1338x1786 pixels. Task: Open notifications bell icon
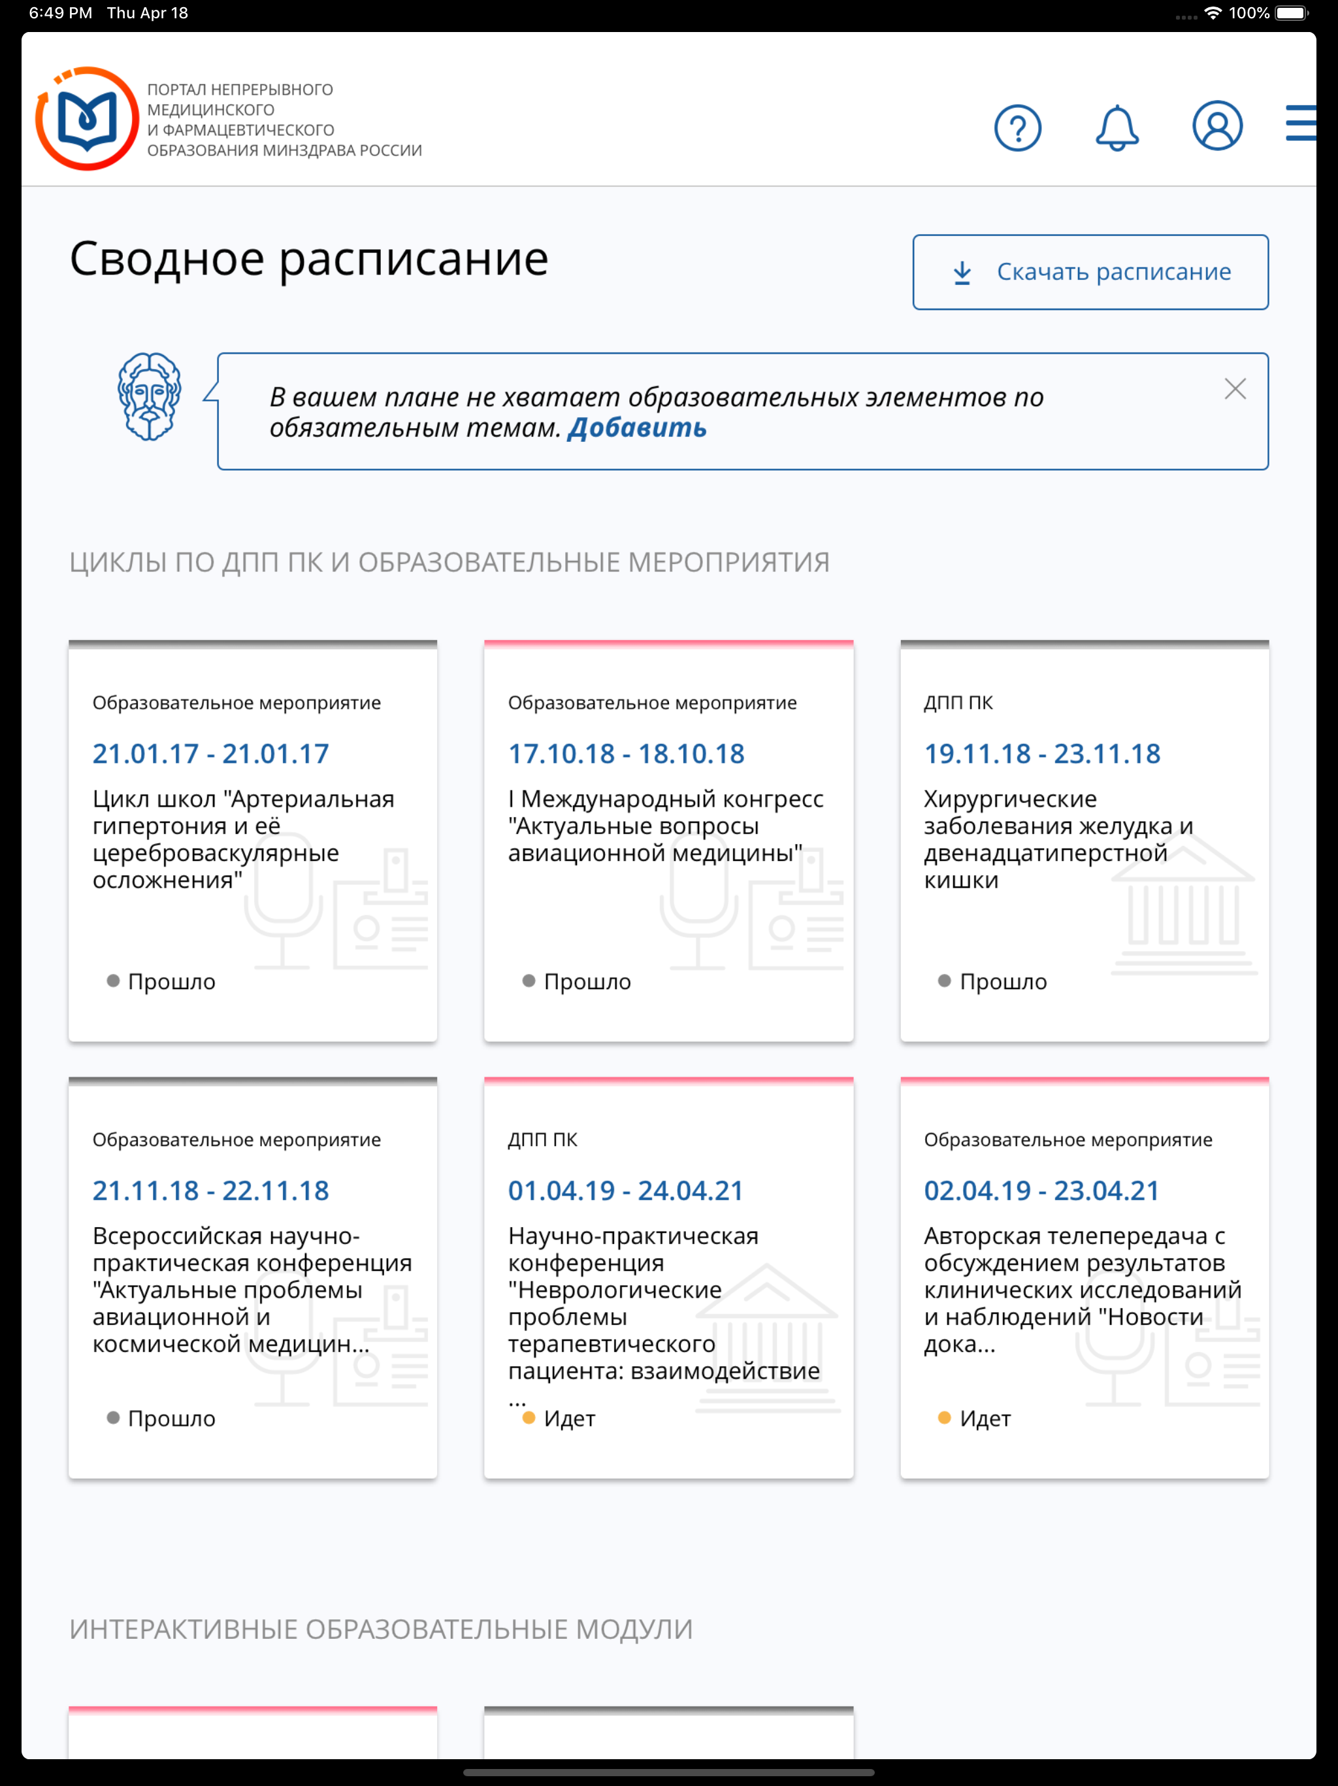point(1117,127)
